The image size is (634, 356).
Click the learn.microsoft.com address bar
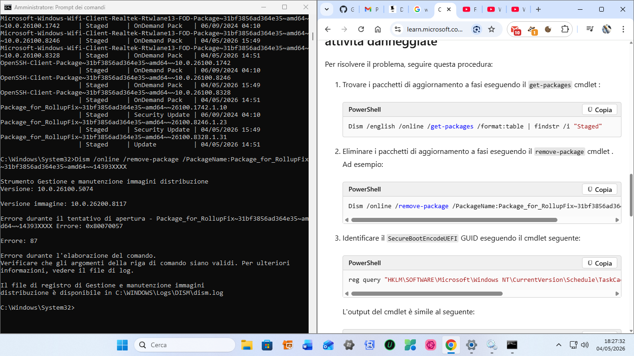click(435, 29)
